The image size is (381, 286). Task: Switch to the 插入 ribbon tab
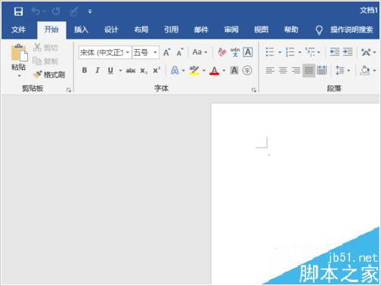click(x=81, y=30)
